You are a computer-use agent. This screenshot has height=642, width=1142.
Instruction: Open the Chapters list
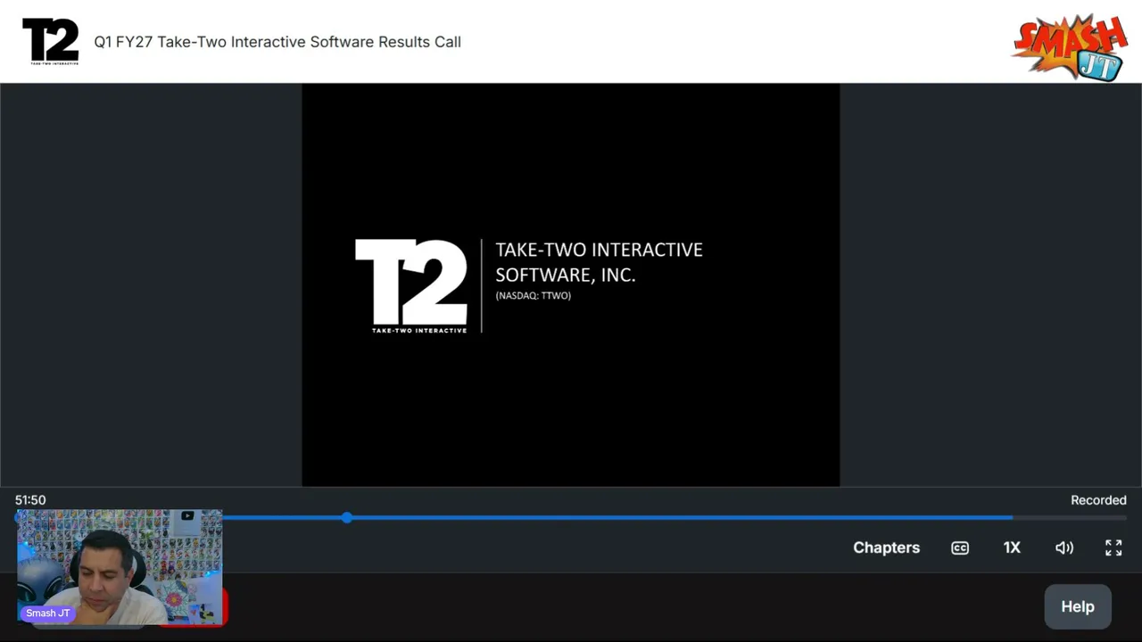click(886, 547)
